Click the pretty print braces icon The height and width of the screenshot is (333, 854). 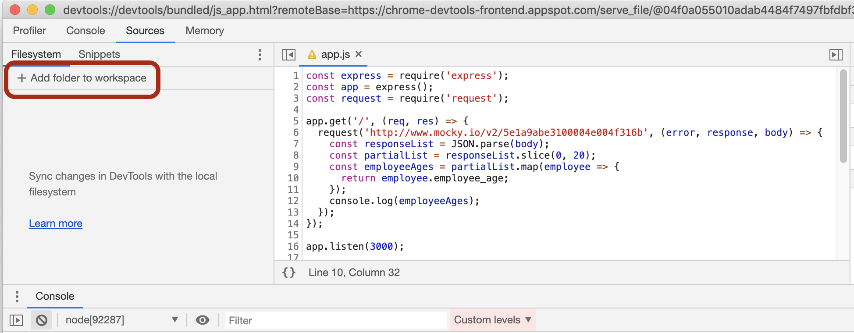[x=289, y=273]
